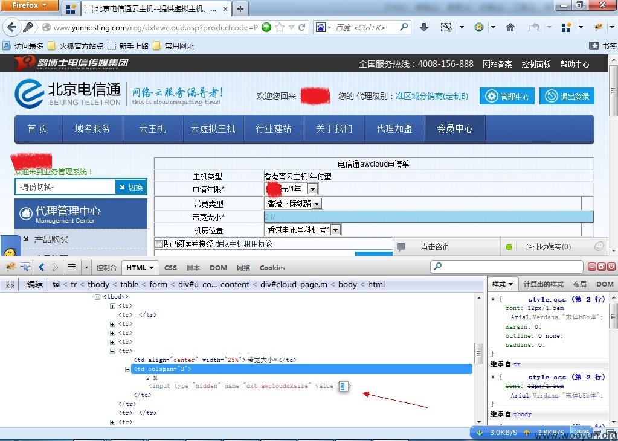Open the 访问最多 bookmark toolbar item
This screenshot has width=618, height=441.
[x=23, y=46]
